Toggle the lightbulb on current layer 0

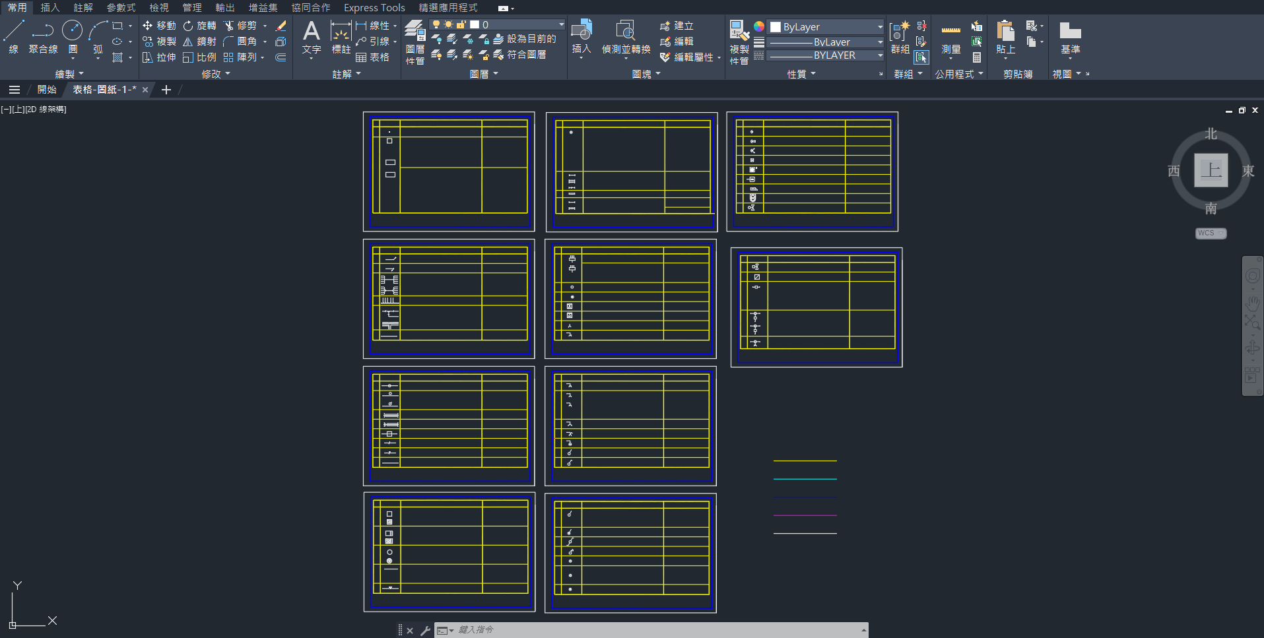coord(436,24)
